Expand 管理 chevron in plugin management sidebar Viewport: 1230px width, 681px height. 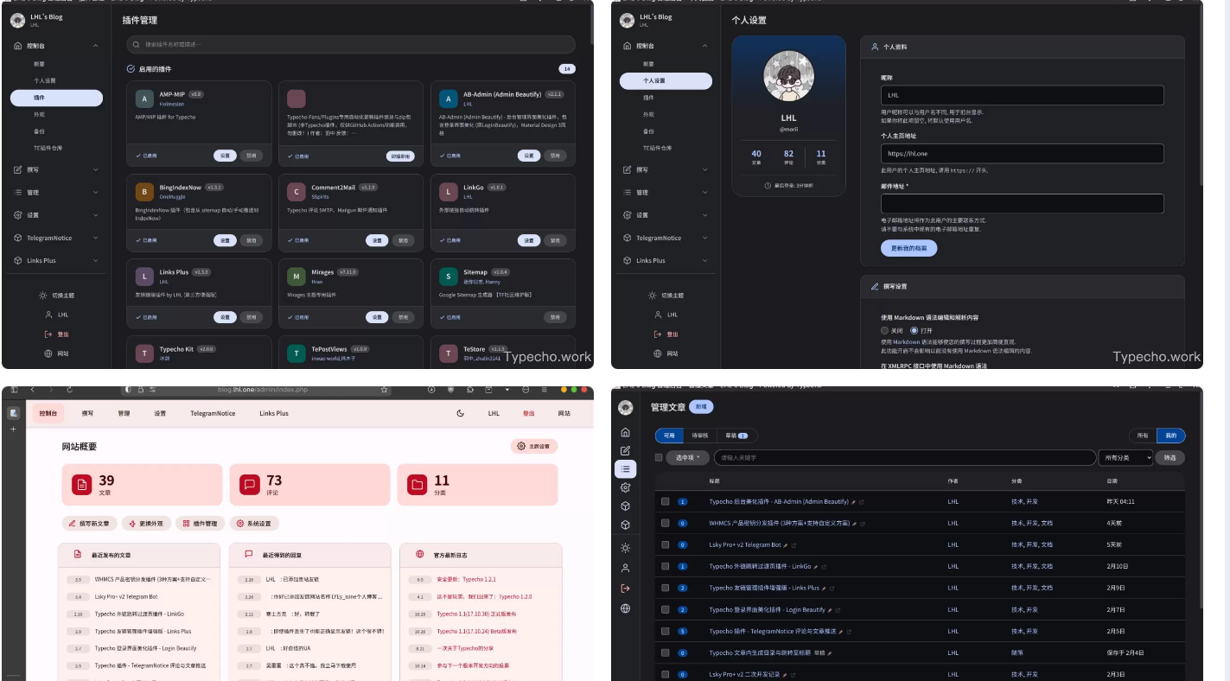95,192
